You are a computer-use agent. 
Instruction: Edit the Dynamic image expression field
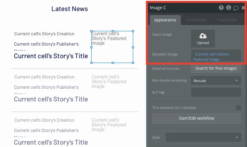(216, 55)
